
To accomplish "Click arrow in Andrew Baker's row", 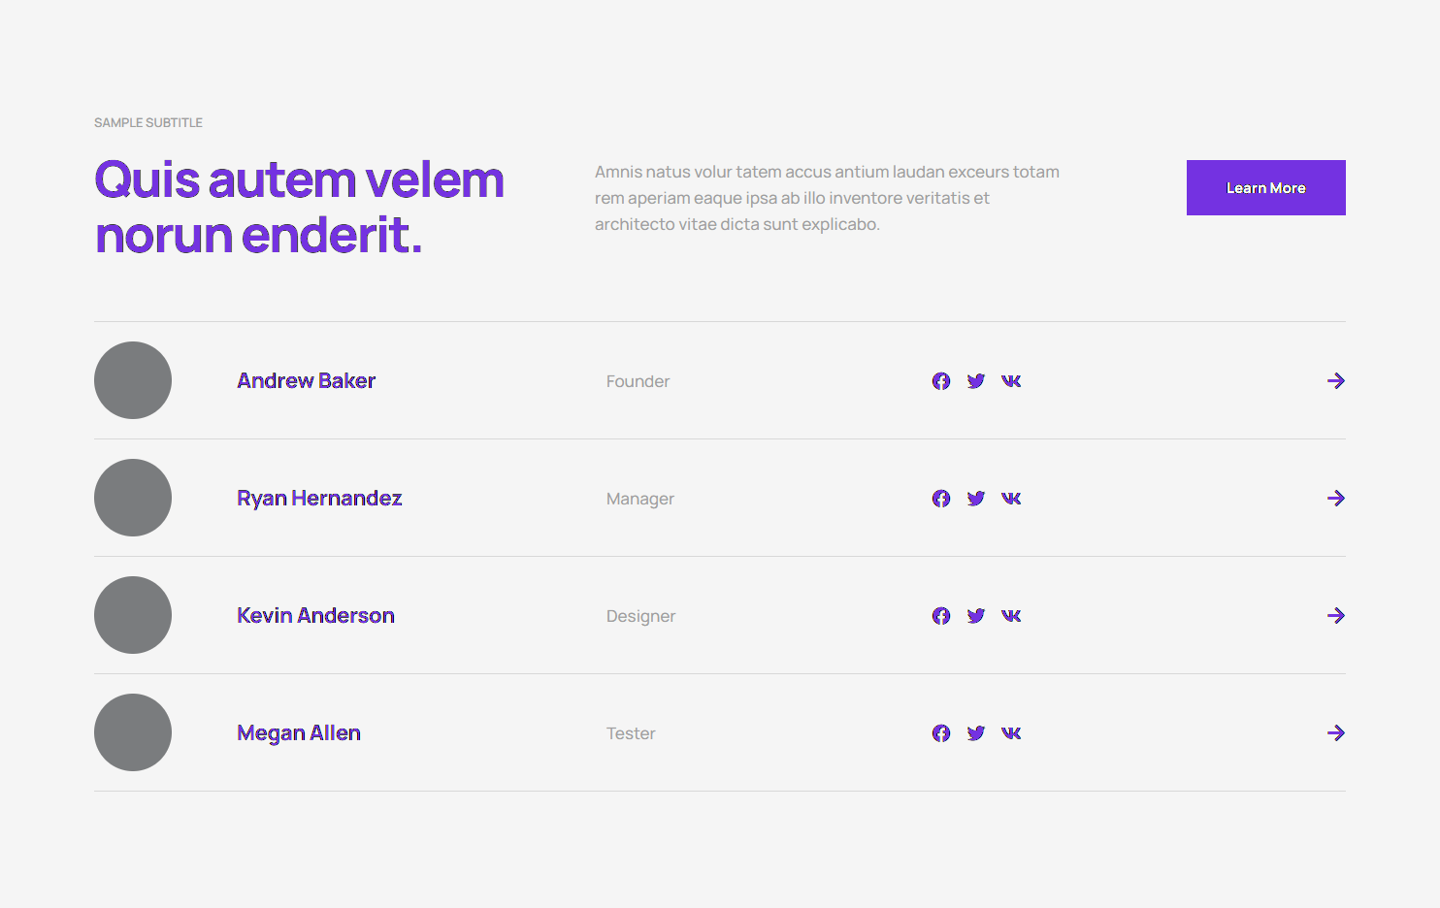I will click(x=1336, y=381).
